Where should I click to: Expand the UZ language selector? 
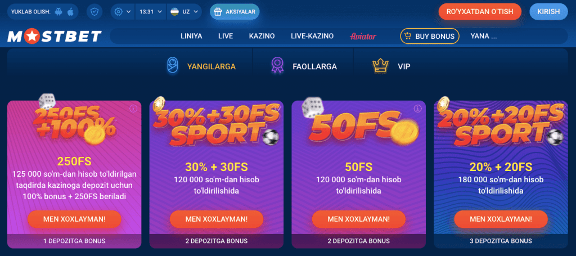click(184, 12)
